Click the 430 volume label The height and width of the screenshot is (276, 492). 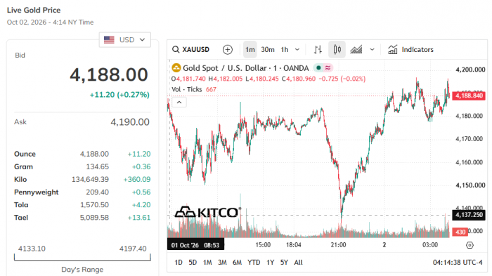tap(460, 232)
